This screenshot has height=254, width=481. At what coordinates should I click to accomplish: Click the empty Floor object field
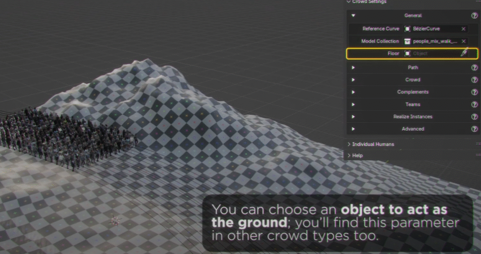tap(432, 53)
